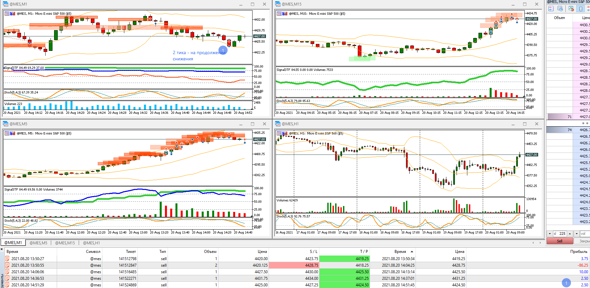The width and height of the screenshot is (590, 288).
Task: Sort trade history by Прибыль column
Action: pyautogui.click(x=579, y=252)
